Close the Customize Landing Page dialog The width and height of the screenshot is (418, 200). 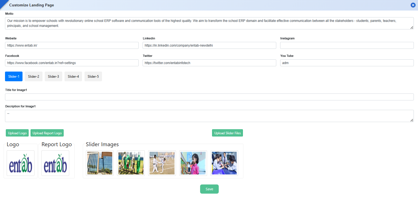413,5
